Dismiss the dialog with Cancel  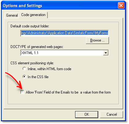point(111,114)
